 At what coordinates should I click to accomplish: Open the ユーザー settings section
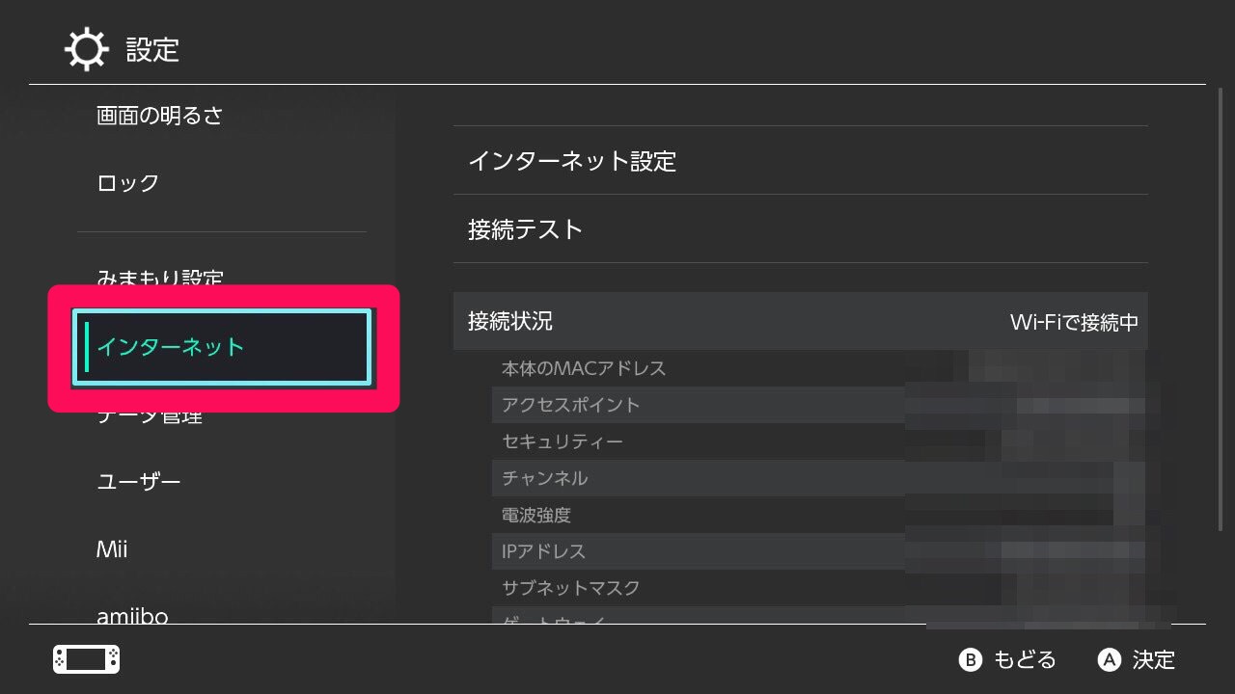(x=138, y=481)
